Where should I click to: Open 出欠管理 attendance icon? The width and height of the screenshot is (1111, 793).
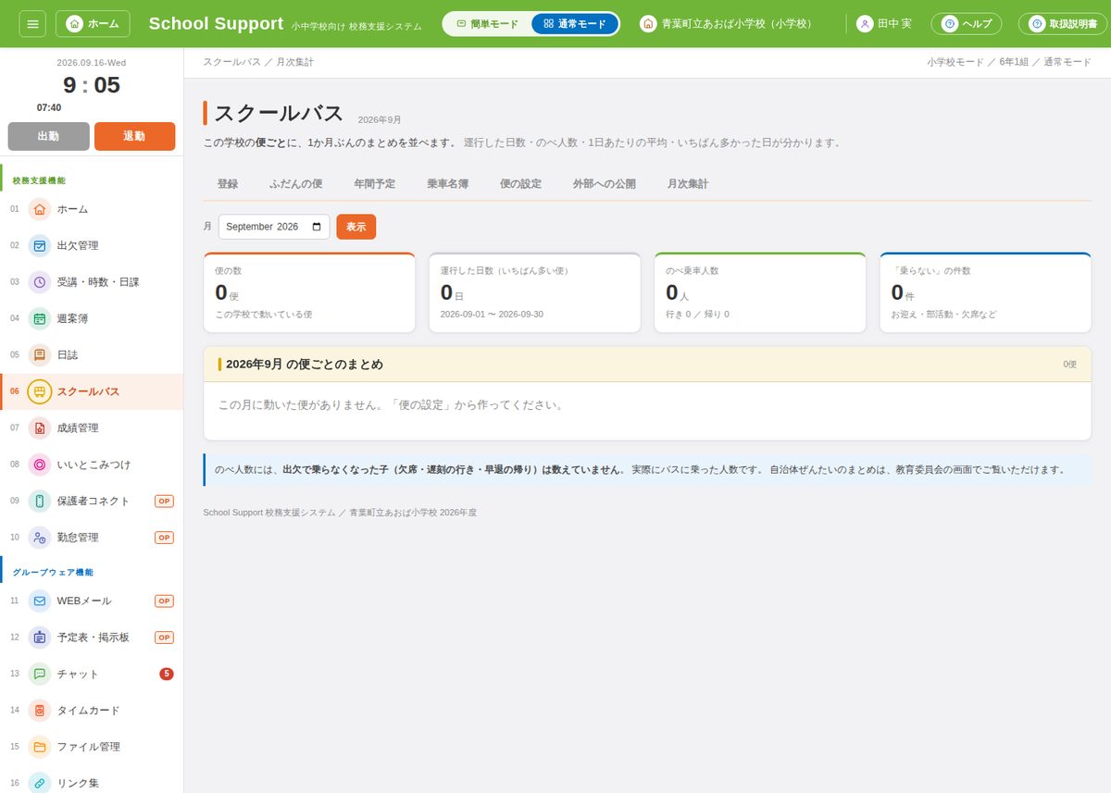click(x=40, y=245)
